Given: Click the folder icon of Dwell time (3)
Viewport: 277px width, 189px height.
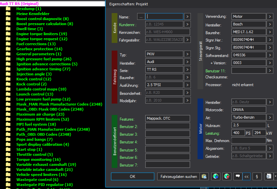Looking at the screenshot, I should [8, 29].
